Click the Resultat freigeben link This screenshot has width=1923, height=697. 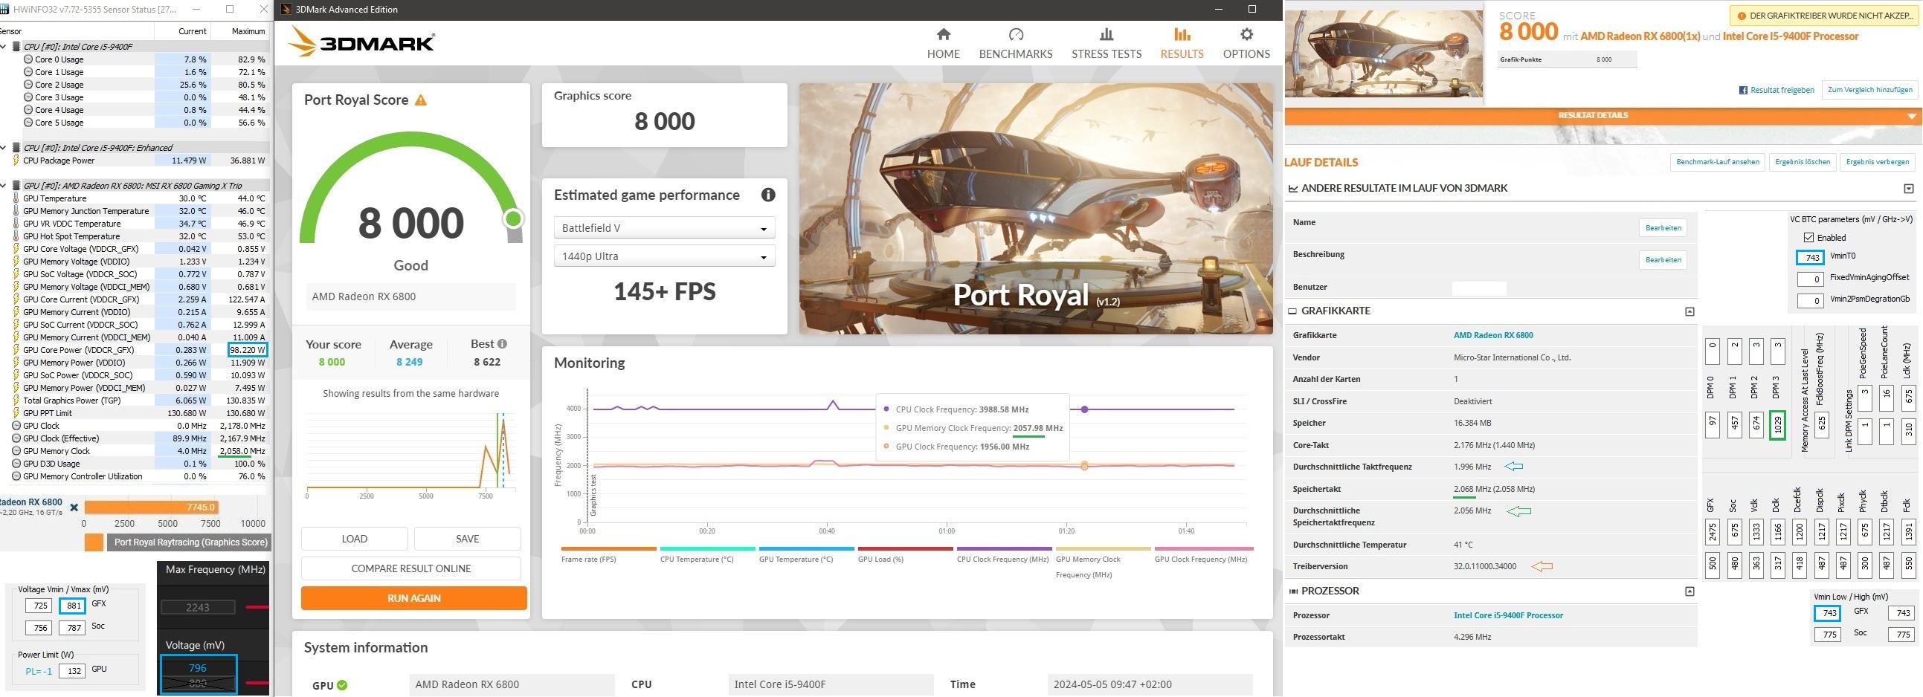1782,91
